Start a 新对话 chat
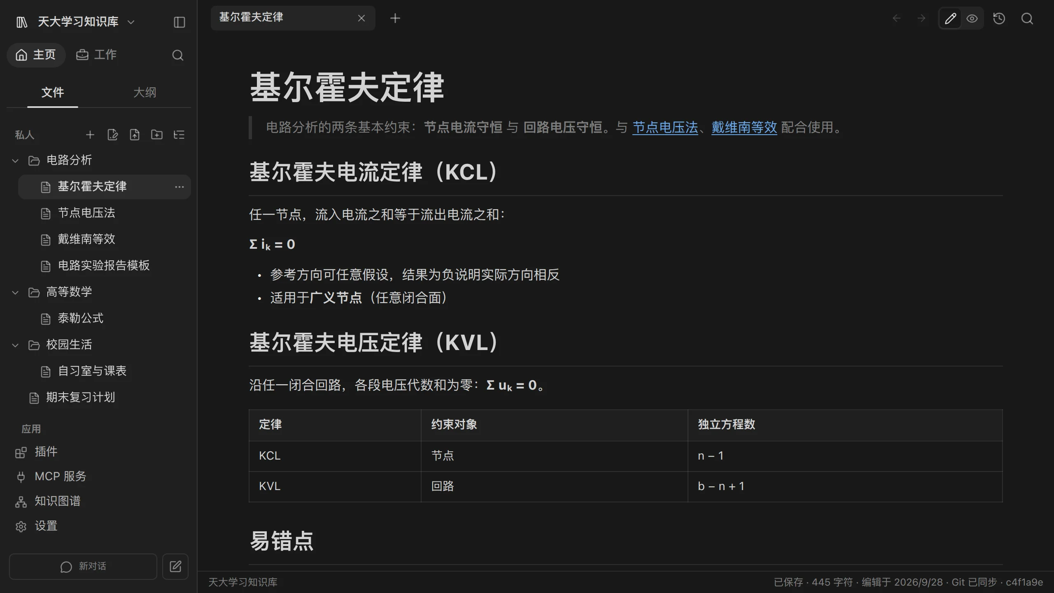Screen dimensions: 1054x593 (x=83, y=567)
